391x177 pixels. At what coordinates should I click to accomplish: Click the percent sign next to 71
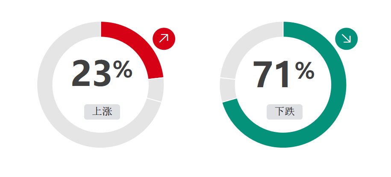coord(305,70)
